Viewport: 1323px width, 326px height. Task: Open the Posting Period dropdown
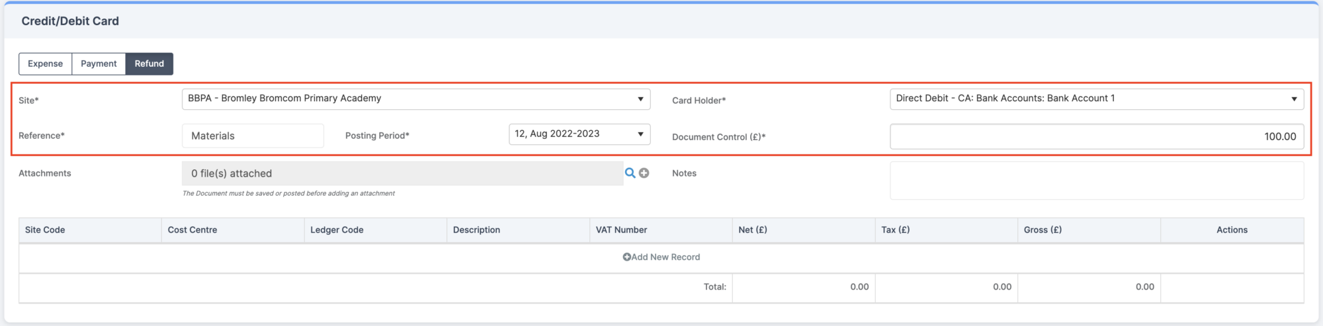click(579, 134)
